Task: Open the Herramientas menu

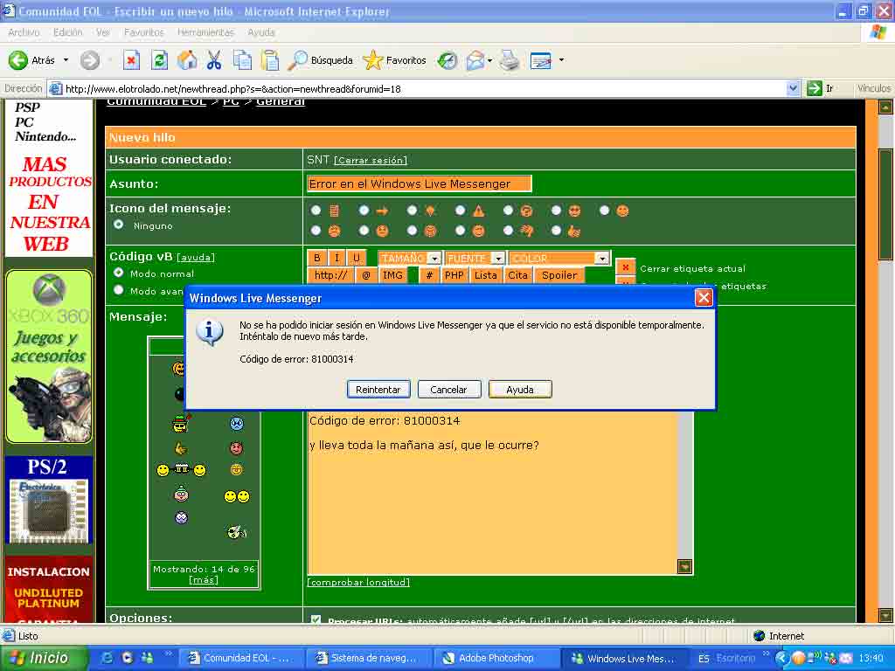Action: click(205, 32)
